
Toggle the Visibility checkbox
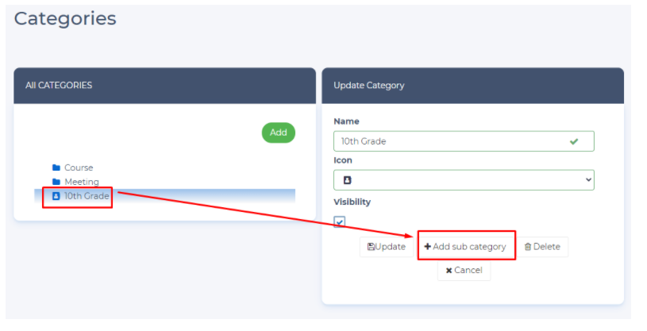coord(340,221)
